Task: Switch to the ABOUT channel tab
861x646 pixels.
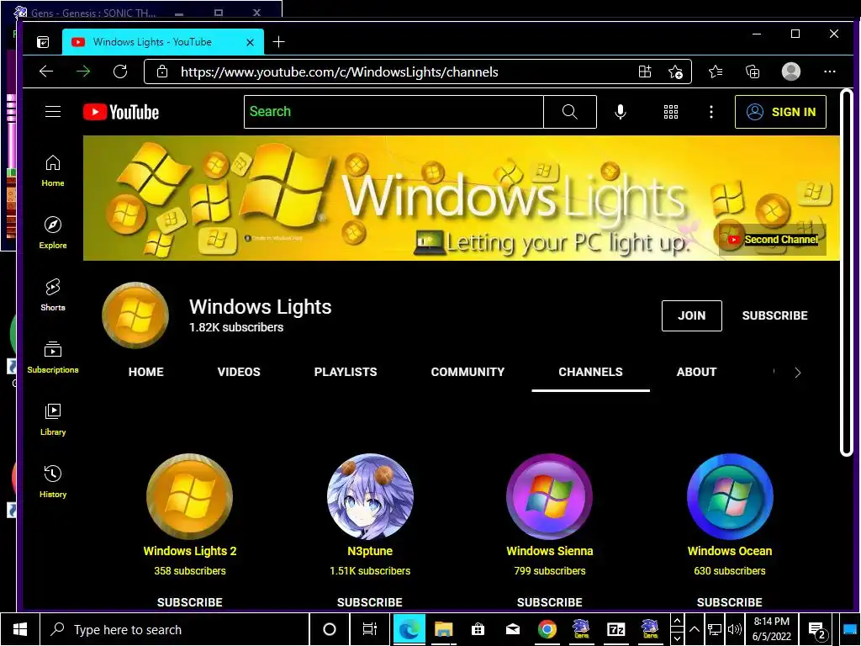Action: (696, 372)
